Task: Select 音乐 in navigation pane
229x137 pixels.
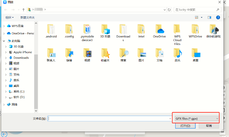Action: click(x=14, y=80)
